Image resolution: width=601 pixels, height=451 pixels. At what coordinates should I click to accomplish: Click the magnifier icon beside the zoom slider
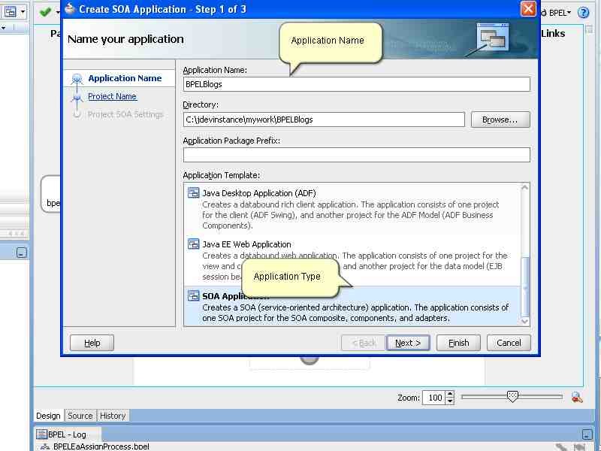pyautogui.click(x=577, y=397)
